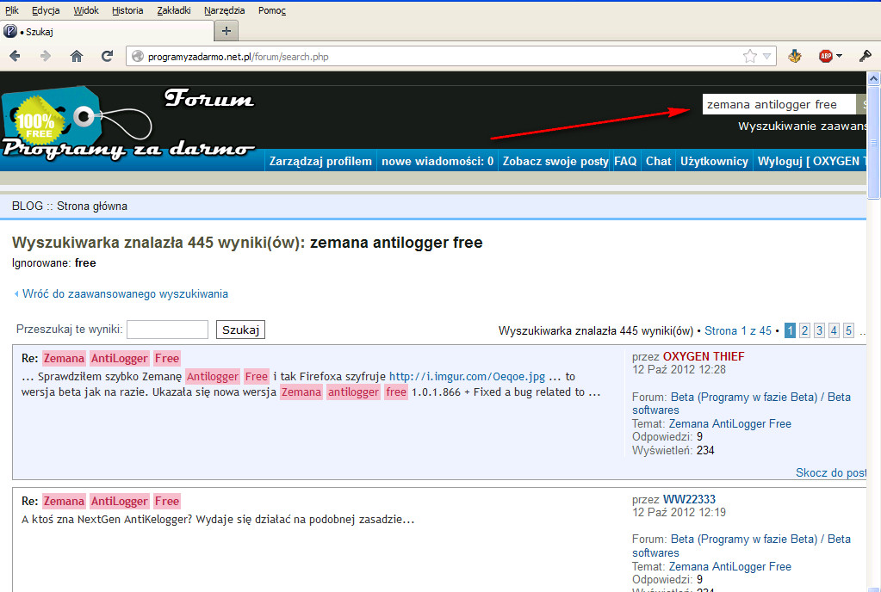Open Beta forum link in second result
Image resolution: width=881 pixels, height=592 pixels.
click(x=741, y=546)
